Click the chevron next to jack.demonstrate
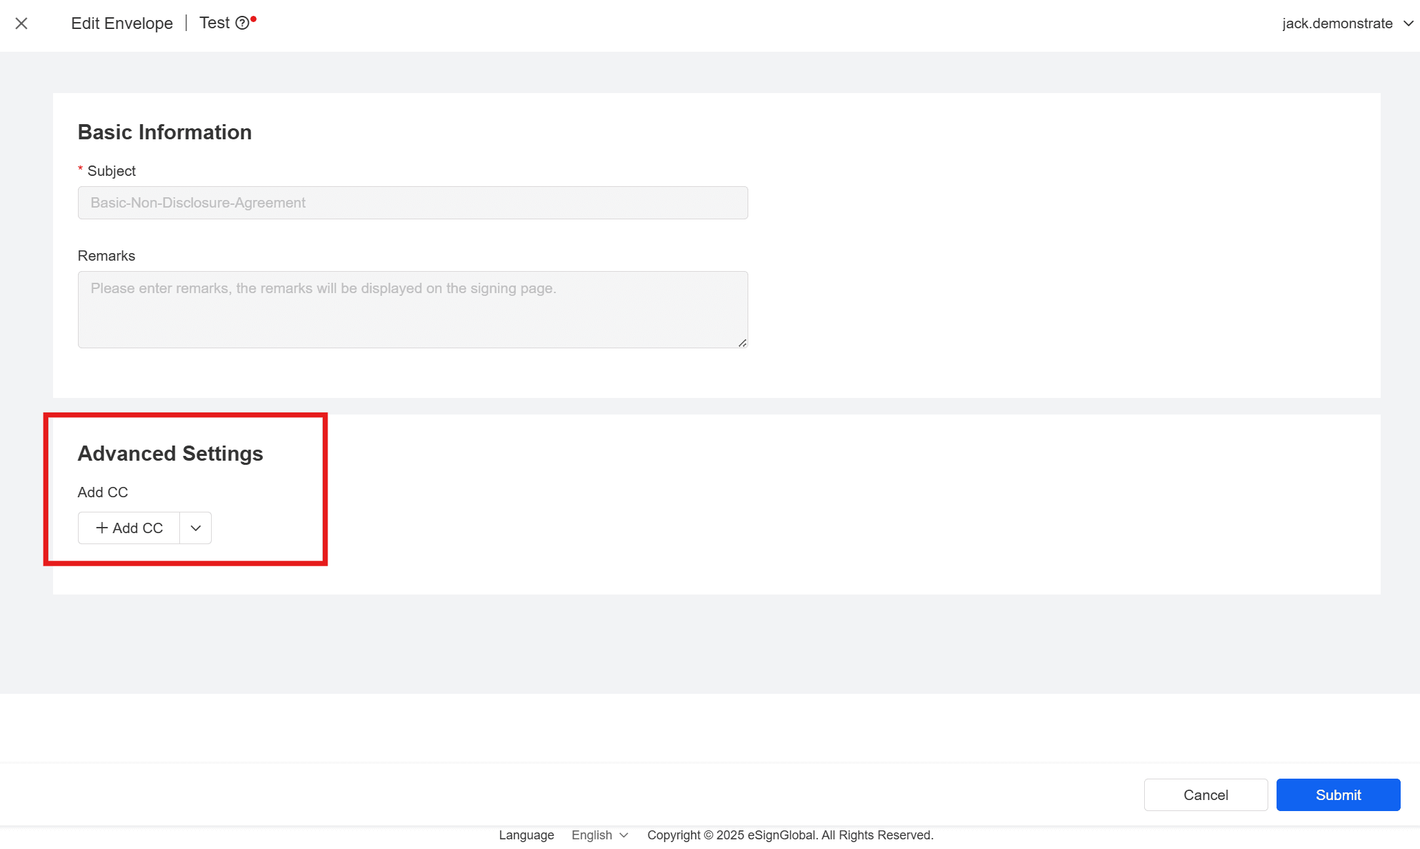The image size is (1420, 849). pos(1408,23)
